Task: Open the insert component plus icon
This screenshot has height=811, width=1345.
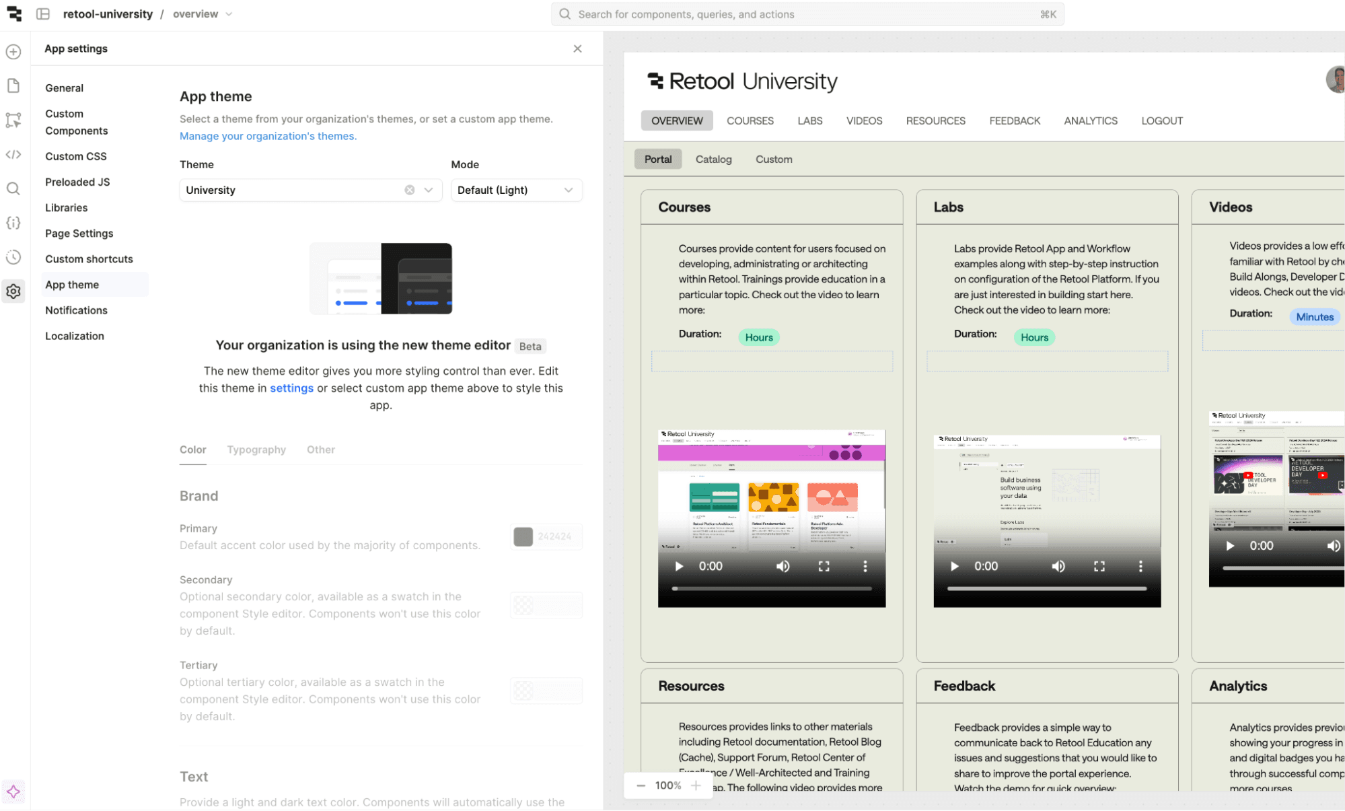Action: tap(13, 51)
